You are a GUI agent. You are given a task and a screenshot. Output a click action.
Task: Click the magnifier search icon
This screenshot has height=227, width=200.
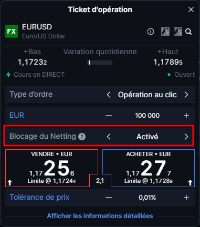pos(188,32)
